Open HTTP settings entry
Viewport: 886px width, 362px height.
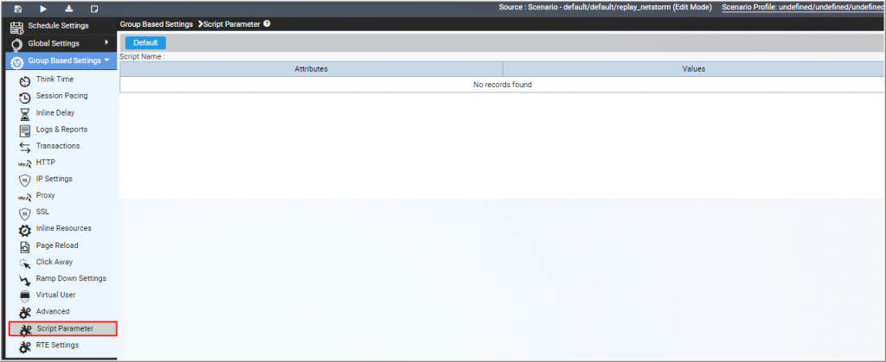coord(46,162)
